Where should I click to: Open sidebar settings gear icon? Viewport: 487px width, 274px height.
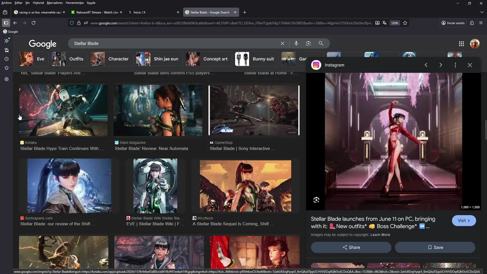(x=6, y=79)
